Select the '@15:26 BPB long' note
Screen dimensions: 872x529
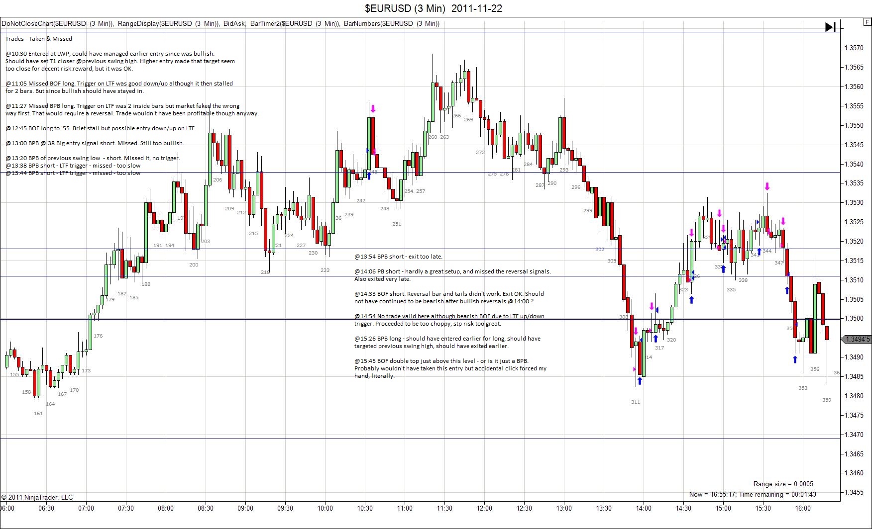click(447, 342)
